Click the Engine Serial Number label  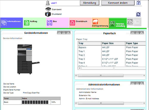(x=12, y=90)
